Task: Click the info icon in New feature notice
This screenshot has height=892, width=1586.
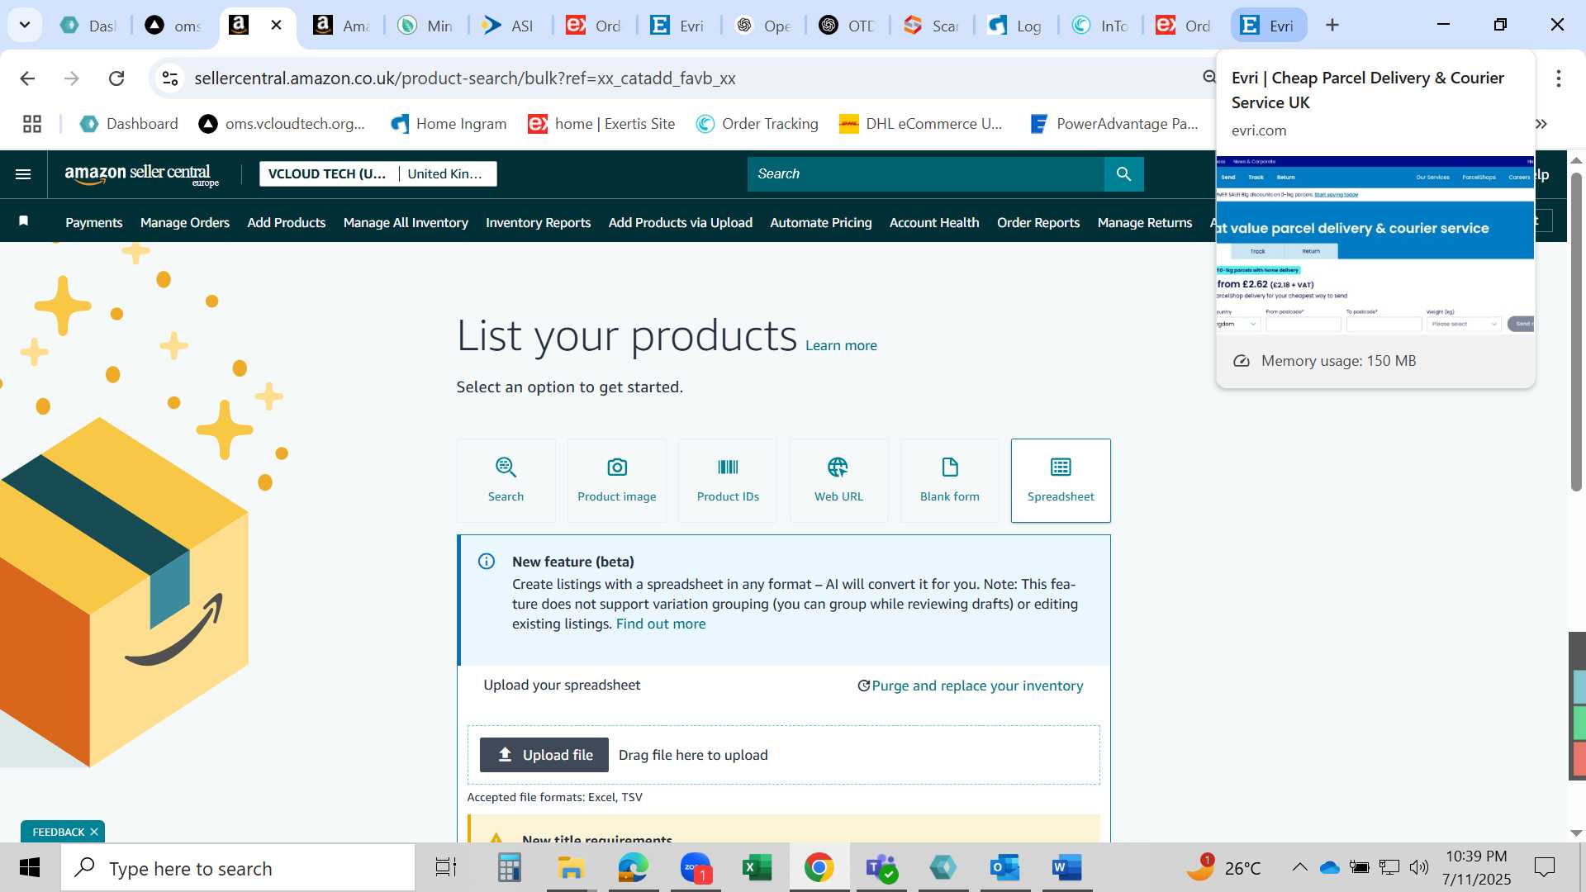Action: pyautogui.click(x=487, y=562)
